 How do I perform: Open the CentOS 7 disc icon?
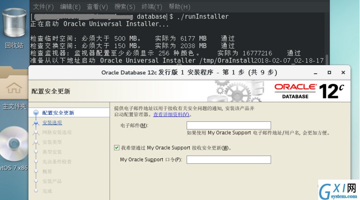(14, 144)
